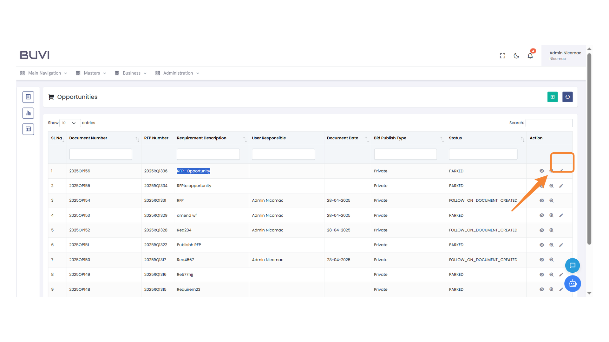609x342 pixels.
Task: Open the chatbot robot floating button
Action: [x=572, y=283]
